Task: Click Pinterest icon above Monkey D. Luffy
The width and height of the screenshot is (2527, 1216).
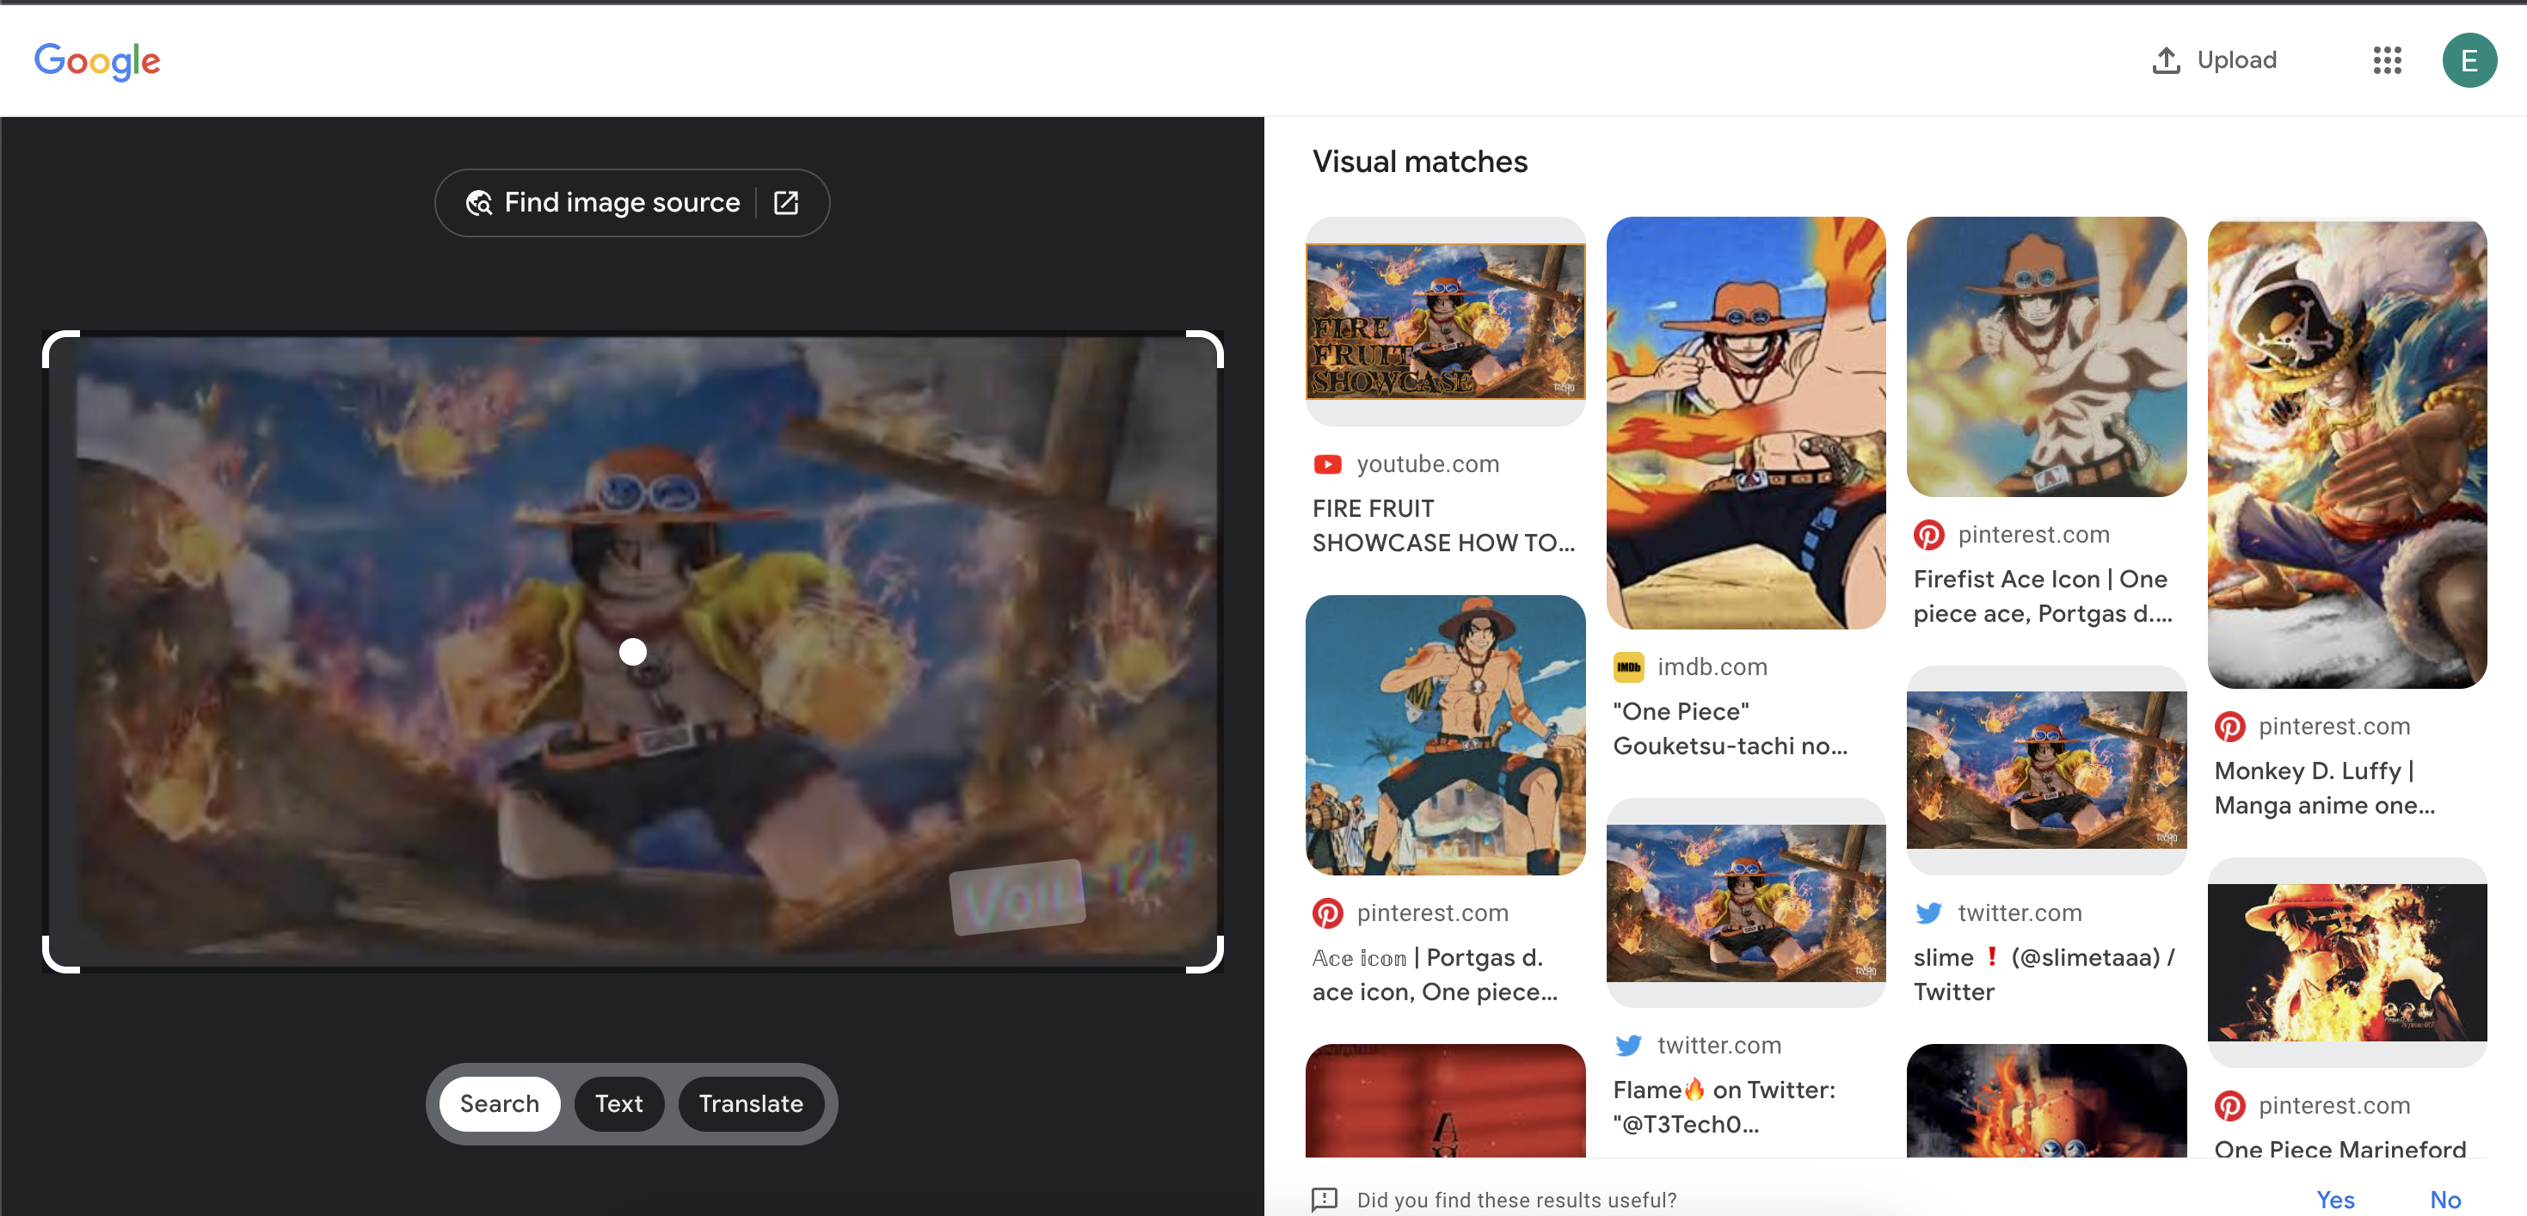Action: (x=2229, y=727)
